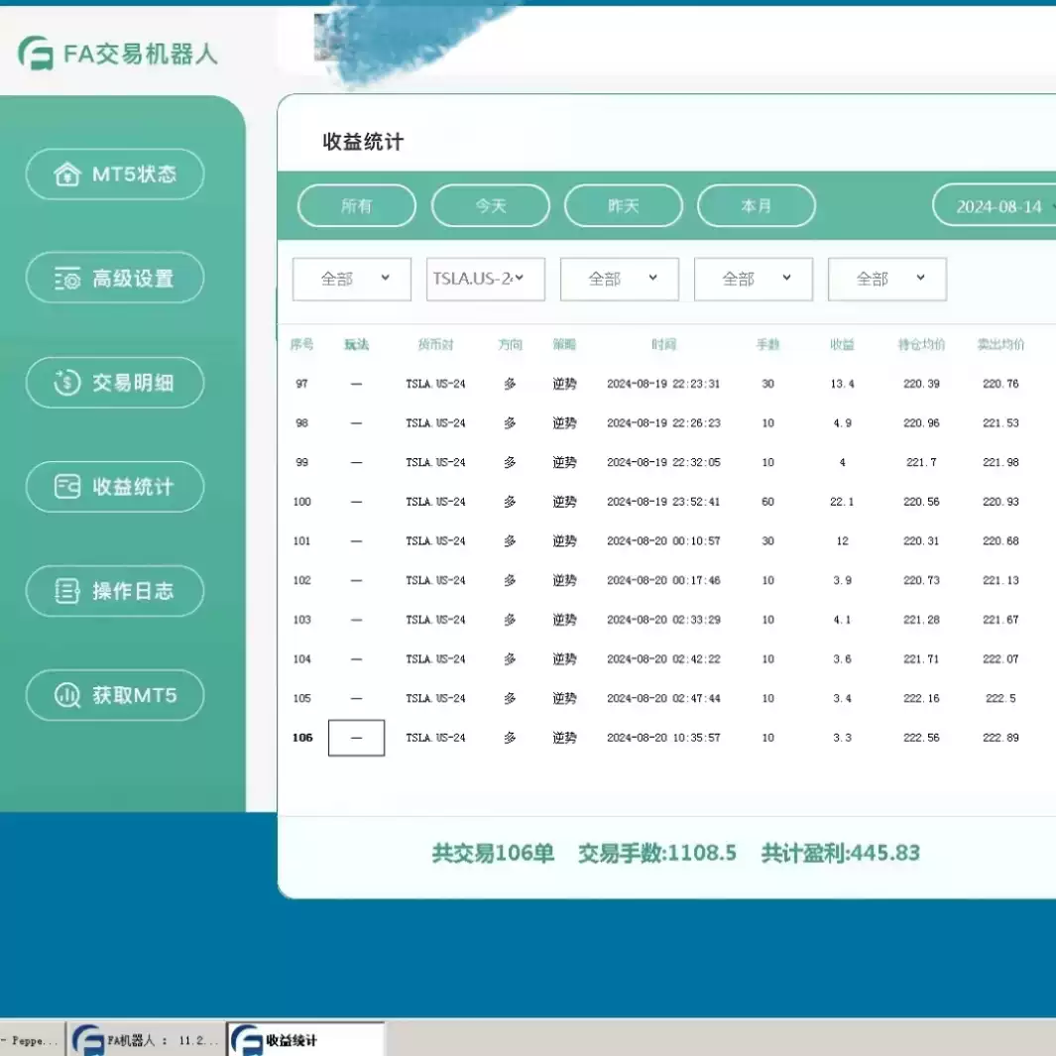Open the 2024-08-14 date picker
This screenshot has width=1056, height=1056.
coord(1001,205)
